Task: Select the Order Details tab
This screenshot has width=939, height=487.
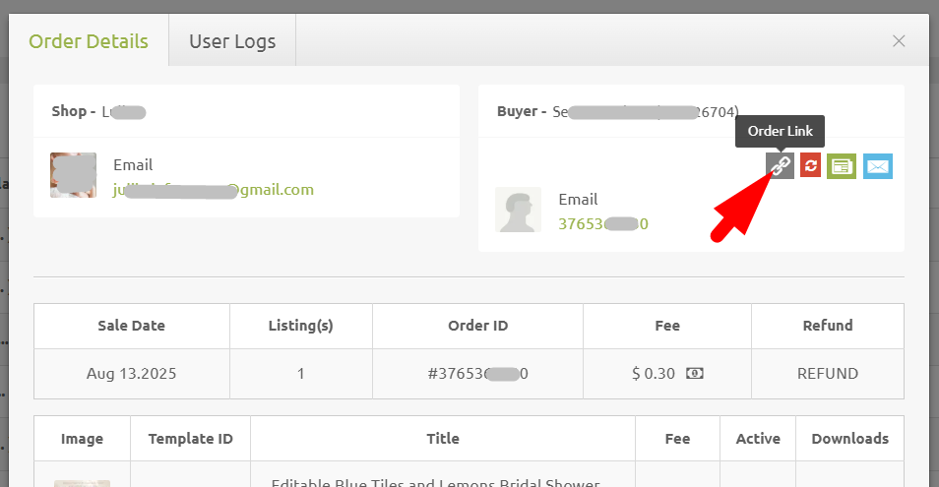Action: click(x=89, y=41)
